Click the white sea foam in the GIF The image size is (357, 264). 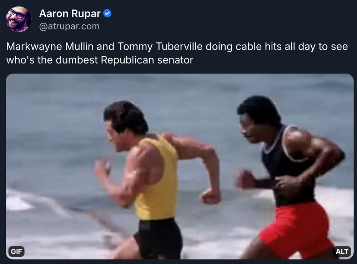pos(18,203)
